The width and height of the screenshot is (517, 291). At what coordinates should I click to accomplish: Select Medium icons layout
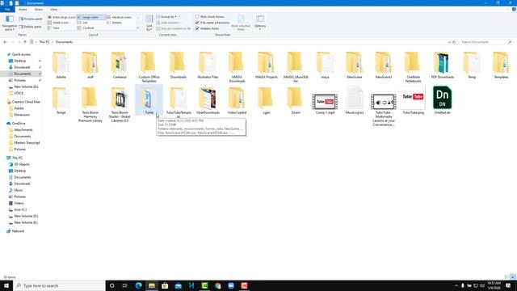(120, 17)
